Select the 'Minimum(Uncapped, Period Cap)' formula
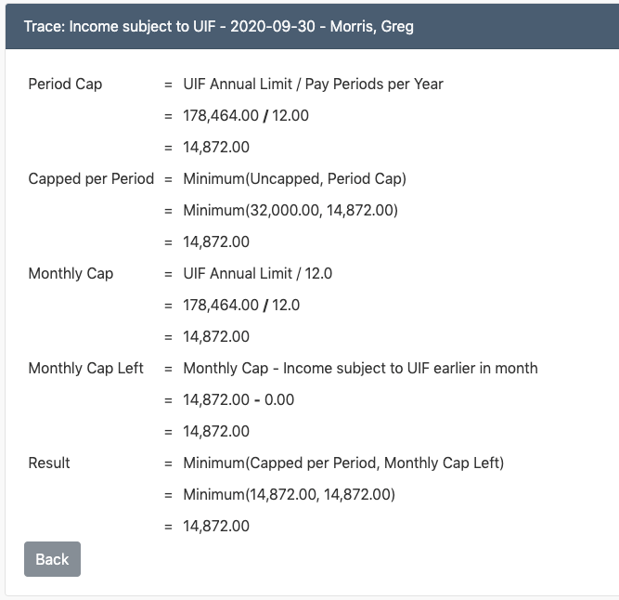 pos(294,178)
